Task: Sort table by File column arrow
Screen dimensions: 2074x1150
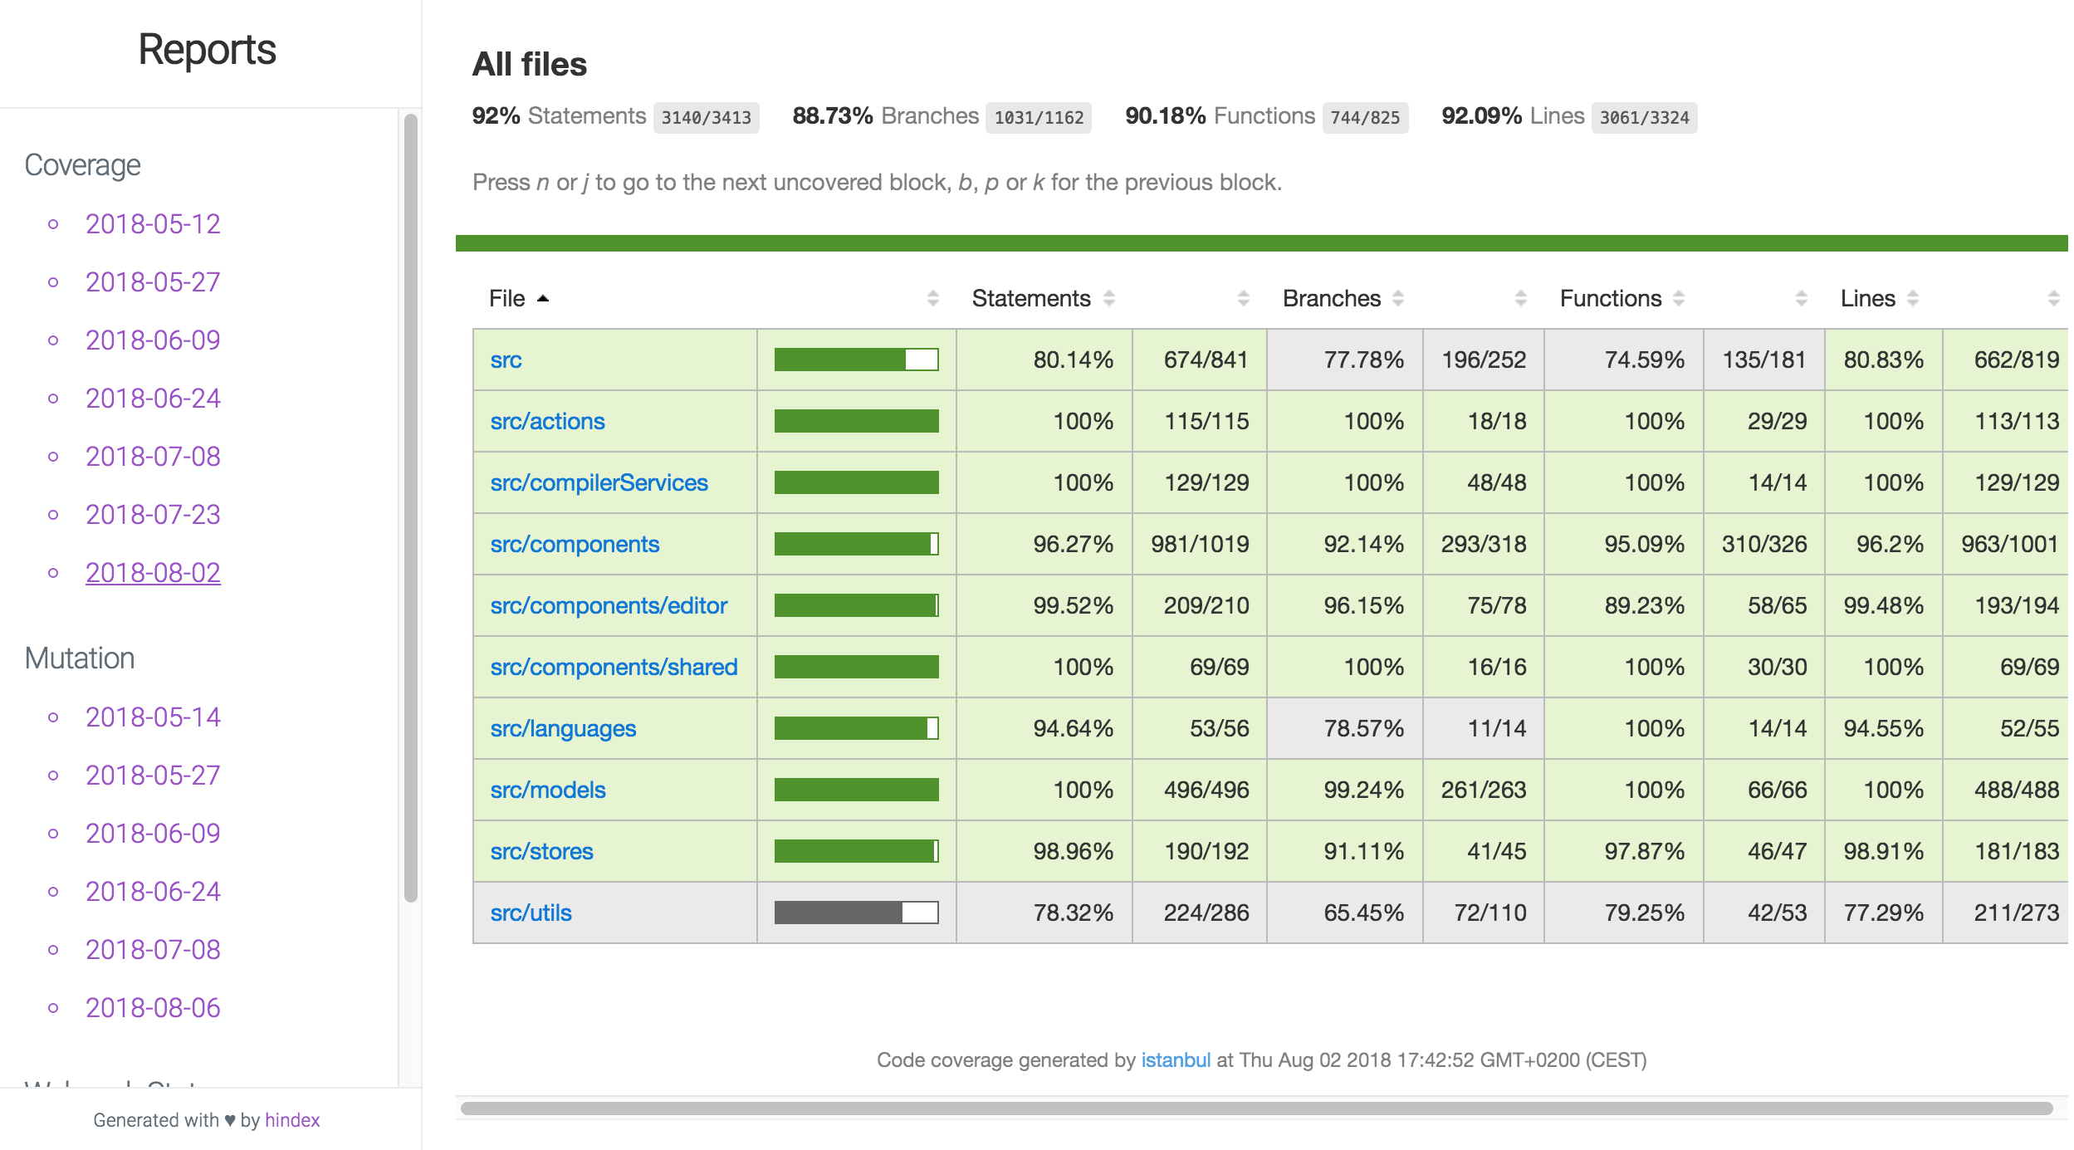Action: pyautogui.click(x=543, y=298)
